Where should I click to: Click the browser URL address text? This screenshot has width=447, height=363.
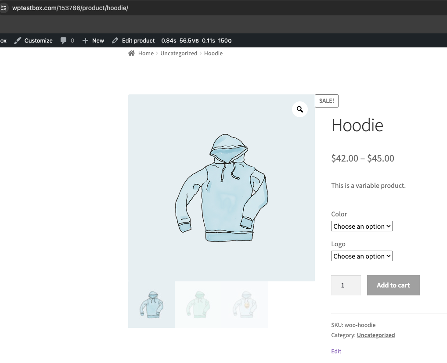click(70, 8)
